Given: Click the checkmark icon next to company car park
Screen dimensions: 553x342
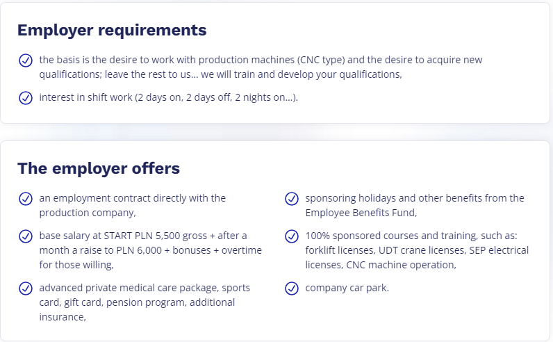Looking at the screenshot, I should pos(292,288).
